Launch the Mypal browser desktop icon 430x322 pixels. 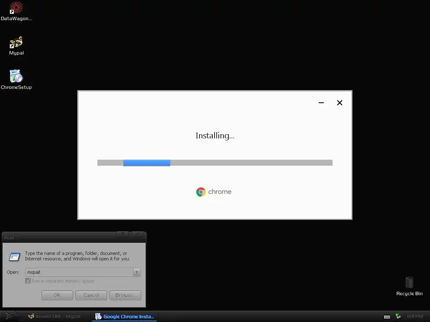click(16, 45)
